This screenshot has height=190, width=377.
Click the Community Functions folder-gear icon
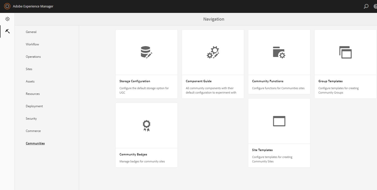pyautogui.click(x=279, y=52)
